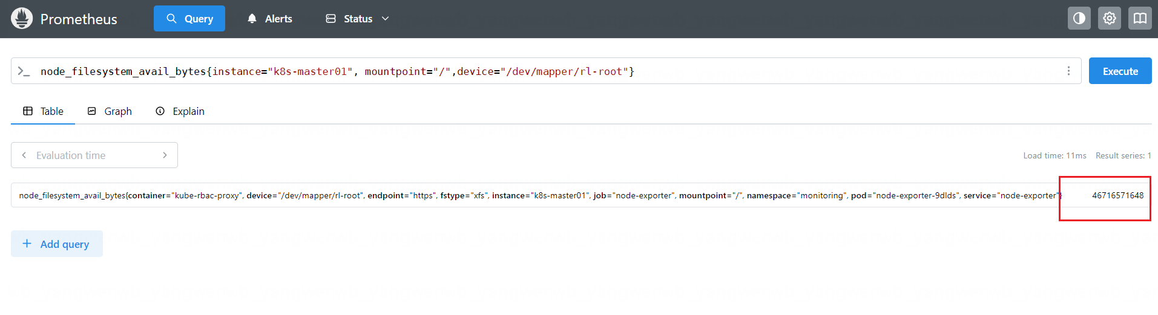Step evaluation time forward with right arrow

165,155
